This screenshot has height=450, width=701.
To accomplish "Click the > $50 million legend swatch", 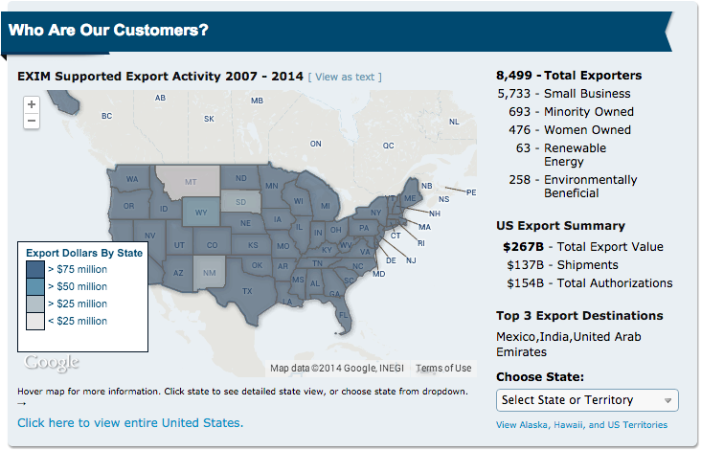I will pos(34,286).
